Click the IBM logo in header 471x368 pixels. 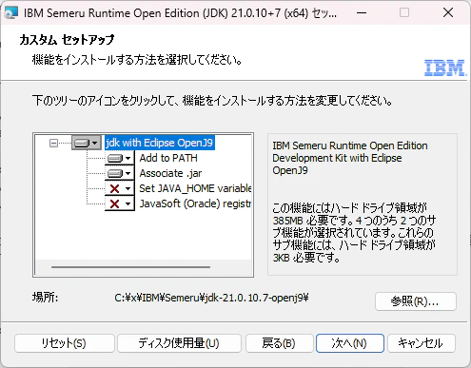pos(445,68)
